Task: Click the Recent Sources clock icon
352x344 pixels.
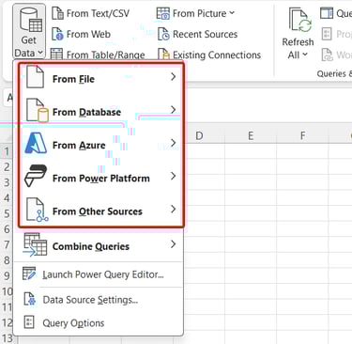Action: (163, 34)
